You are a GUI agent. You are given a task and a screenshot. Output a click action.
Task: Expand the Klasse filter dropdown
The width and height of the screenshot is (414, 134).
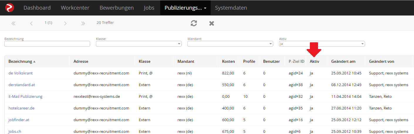139,44
